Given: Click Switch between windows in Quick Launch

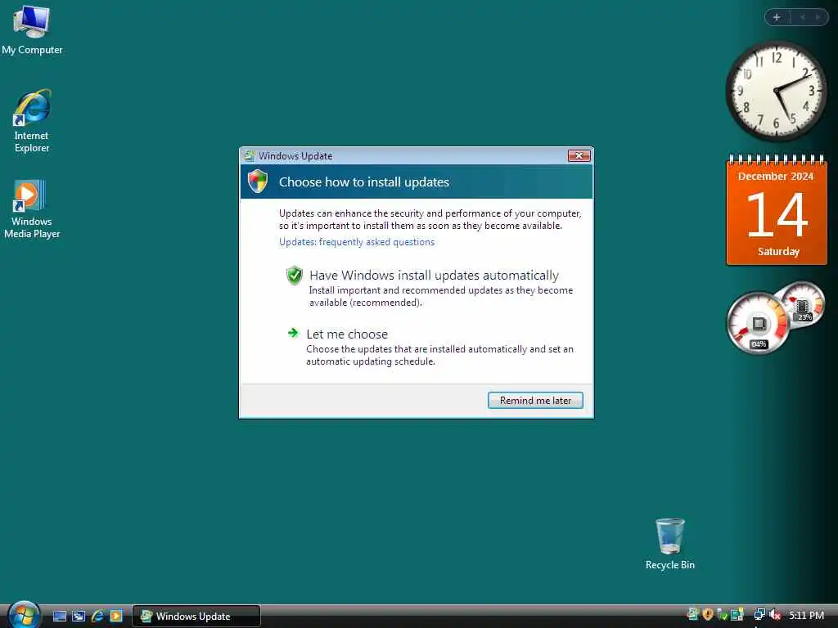Looking at the screenshot, I should pos(79,616).
